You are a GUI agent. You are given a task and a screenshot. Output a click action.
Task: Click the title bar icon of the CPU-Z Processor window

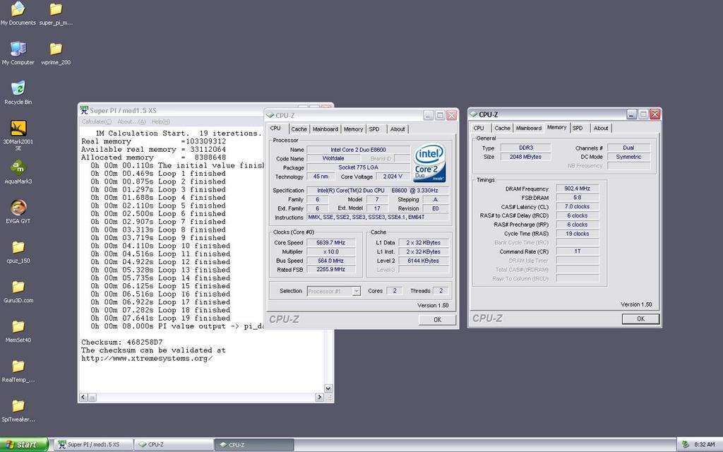270,115
